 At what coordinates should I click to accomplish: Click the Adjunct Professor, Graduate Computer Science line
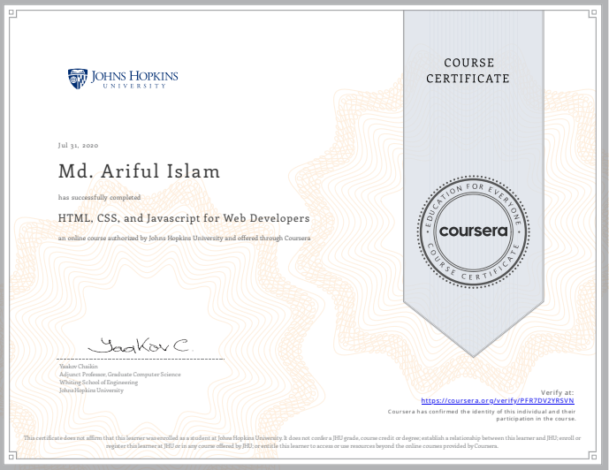120,374
